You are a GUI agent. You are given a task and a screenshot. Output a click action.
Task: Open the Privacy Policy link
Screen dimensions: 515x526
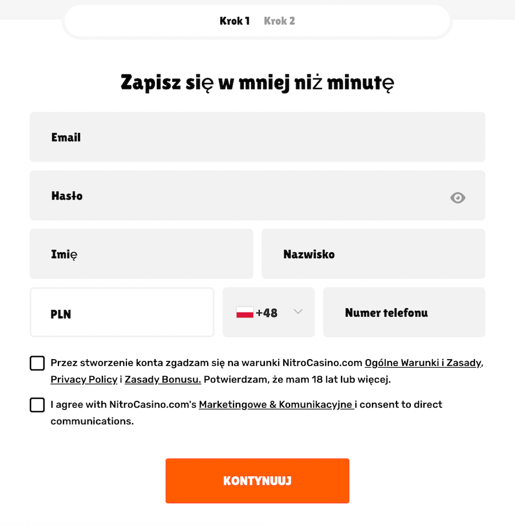84,380
